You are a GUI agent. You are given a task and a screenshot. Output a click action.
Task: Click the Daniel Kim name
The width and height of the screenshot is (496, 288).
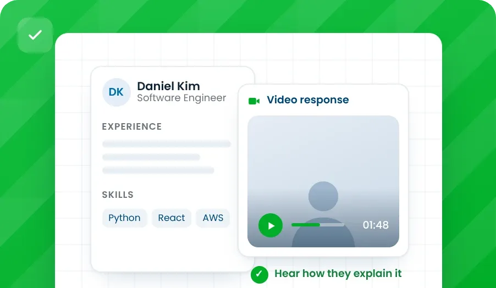168,86
